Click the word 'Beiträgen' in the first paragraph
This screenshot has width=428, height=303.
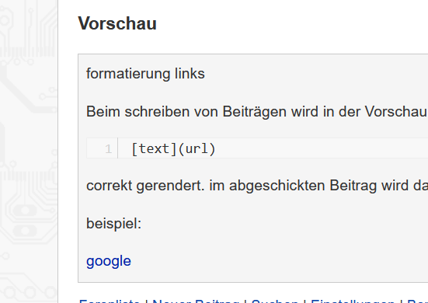pyautogui.click(x=255, y=112)
